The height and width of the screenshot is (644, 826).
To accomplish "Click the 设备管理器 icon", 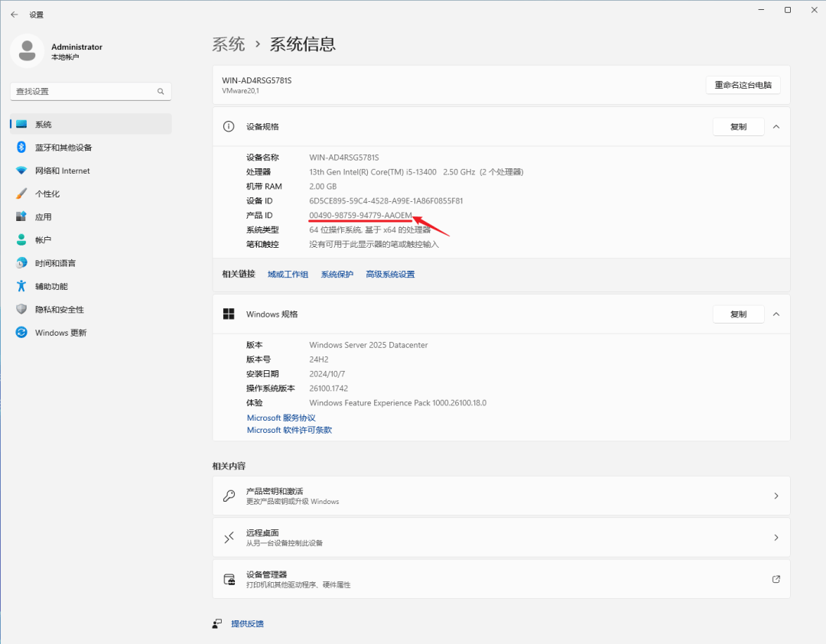I will (x=229, y=579).
